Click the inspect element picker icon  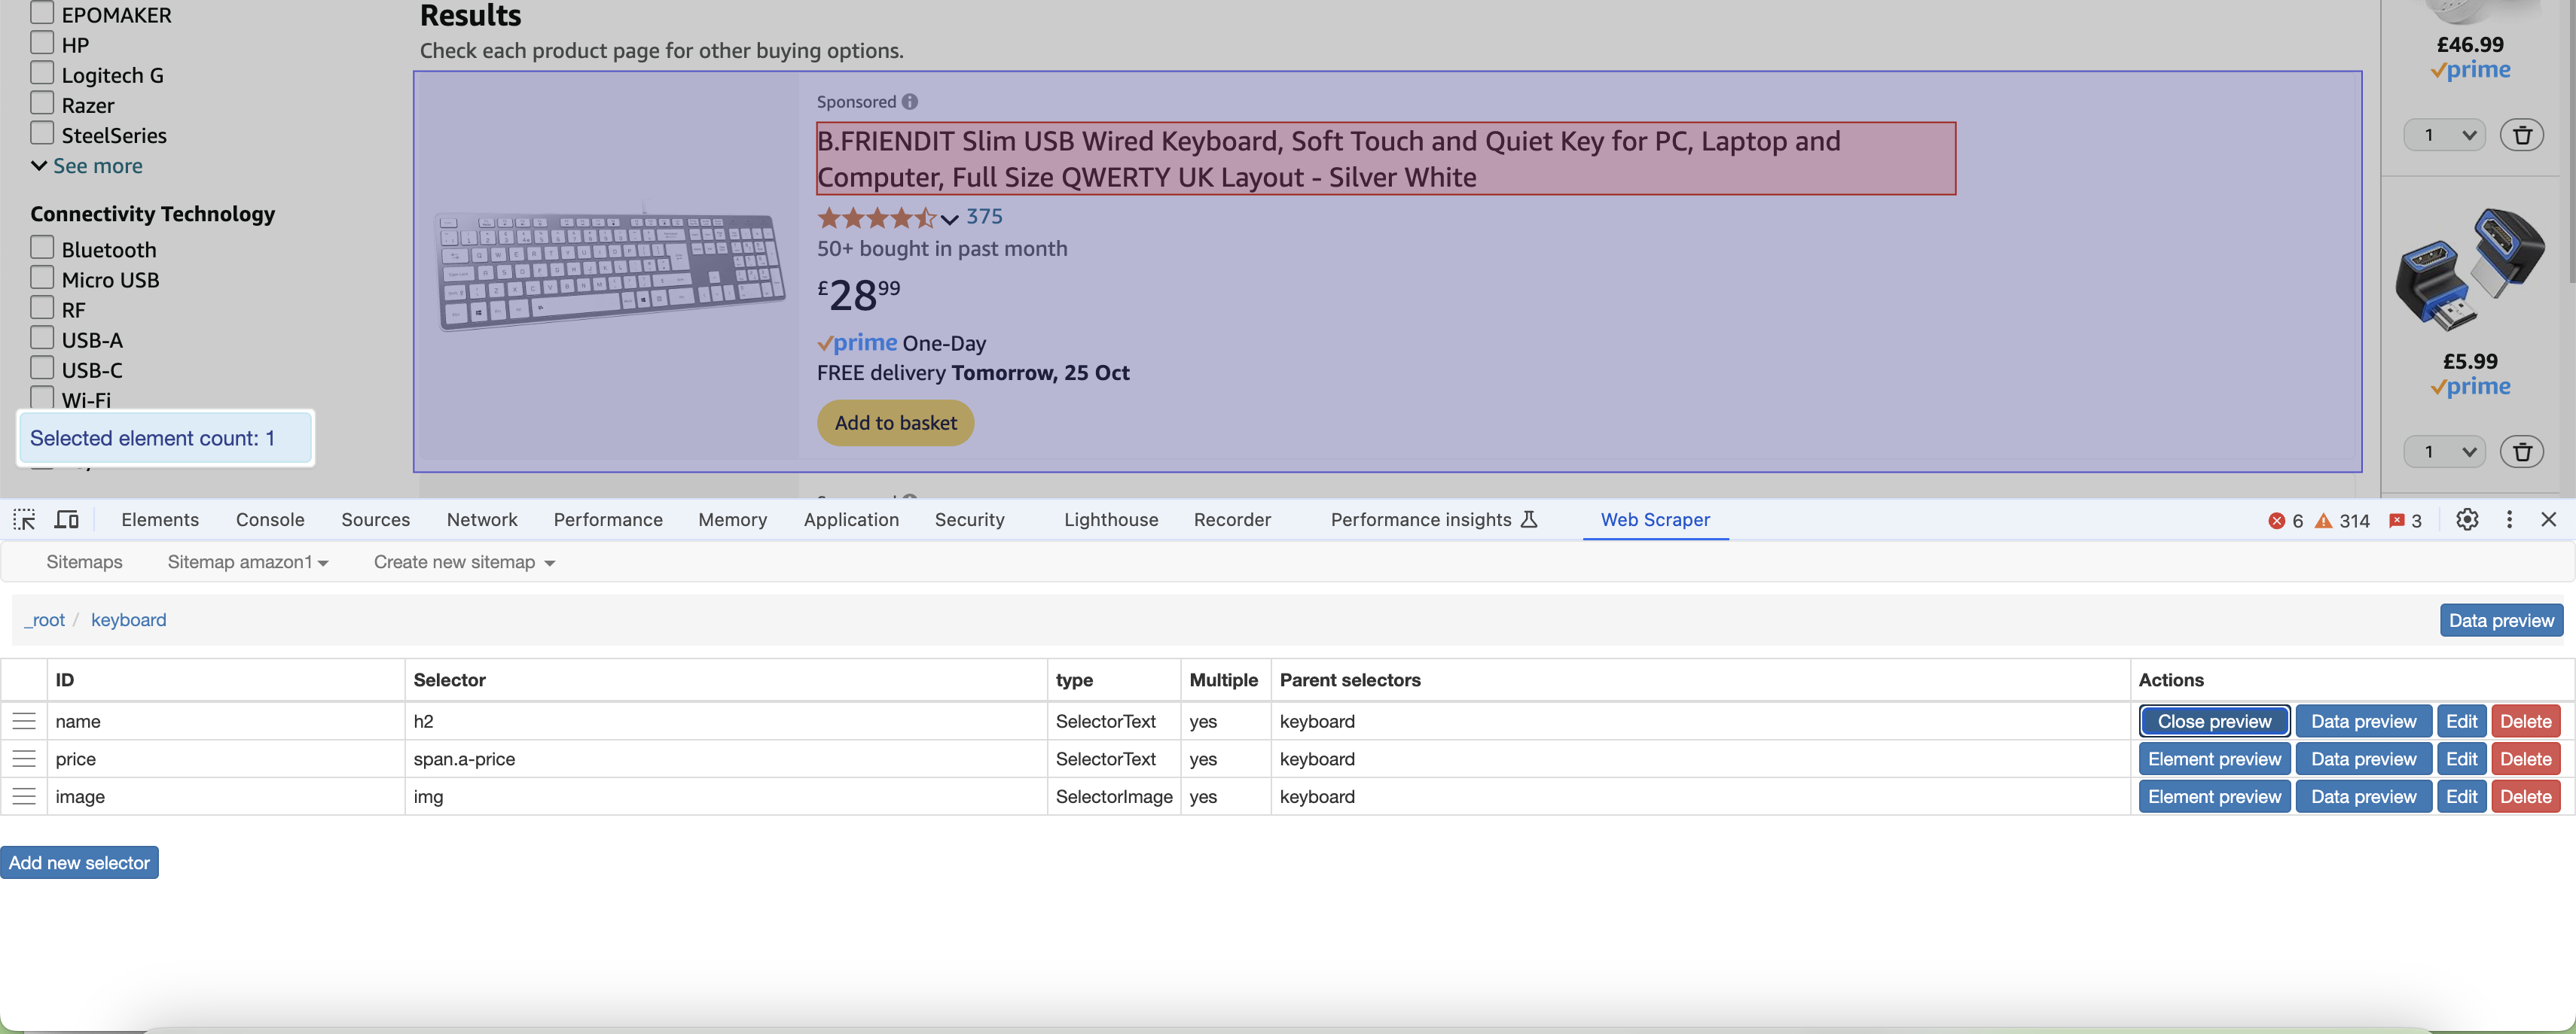click(24, 519)
